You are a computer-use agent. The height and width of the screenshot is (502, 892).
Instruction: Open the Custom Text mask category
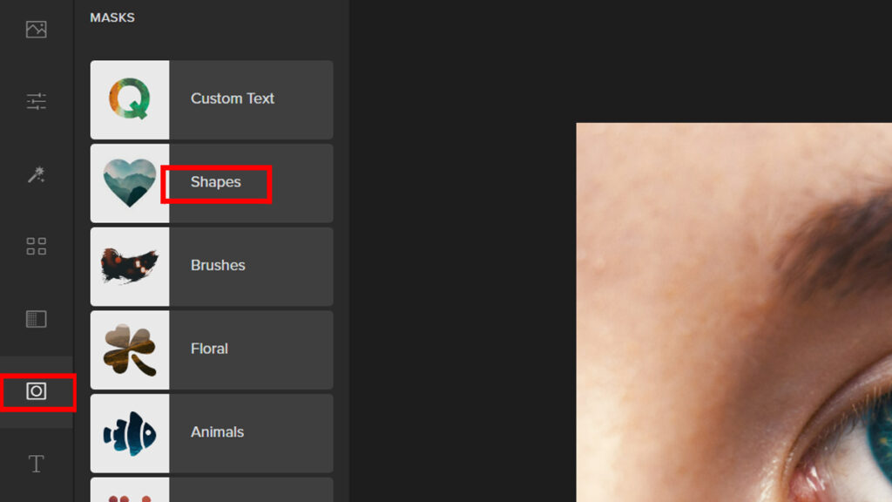click(x=233, y=98)
